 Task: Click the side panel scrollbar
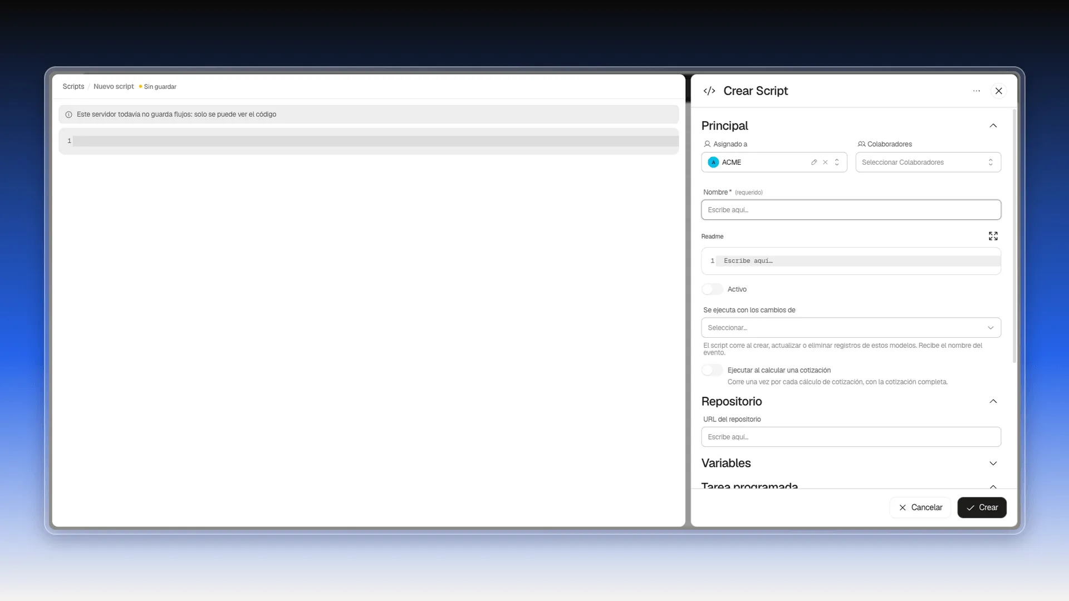(1014, 237)
